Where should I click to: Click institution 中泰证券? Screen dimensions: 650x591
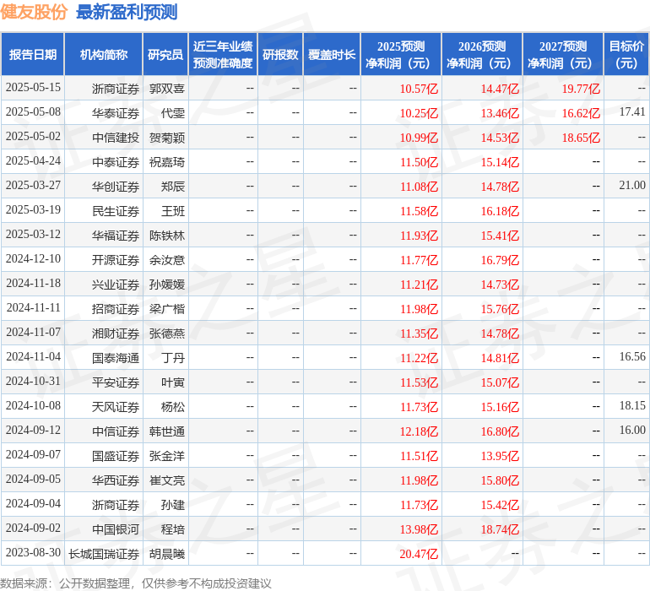[116, 162]
